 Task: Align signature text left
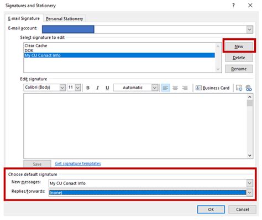pos(165,88)
